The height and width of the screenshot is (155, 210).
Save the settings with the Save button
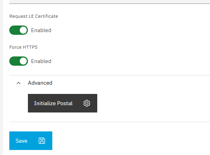click(31, 141)
